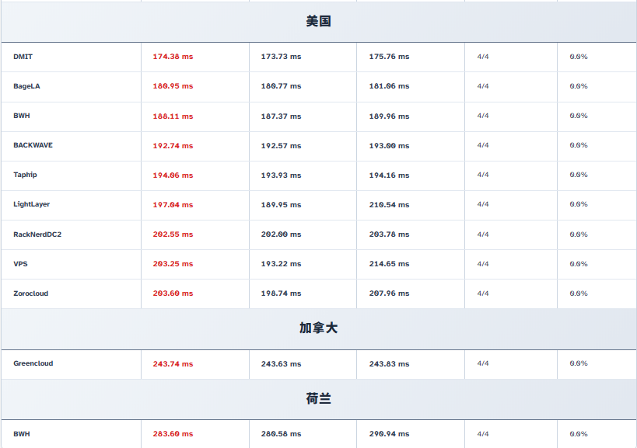Click BWH under the 荷兰 section
This screenshot has height=448, width=637.
click(22, 434)
